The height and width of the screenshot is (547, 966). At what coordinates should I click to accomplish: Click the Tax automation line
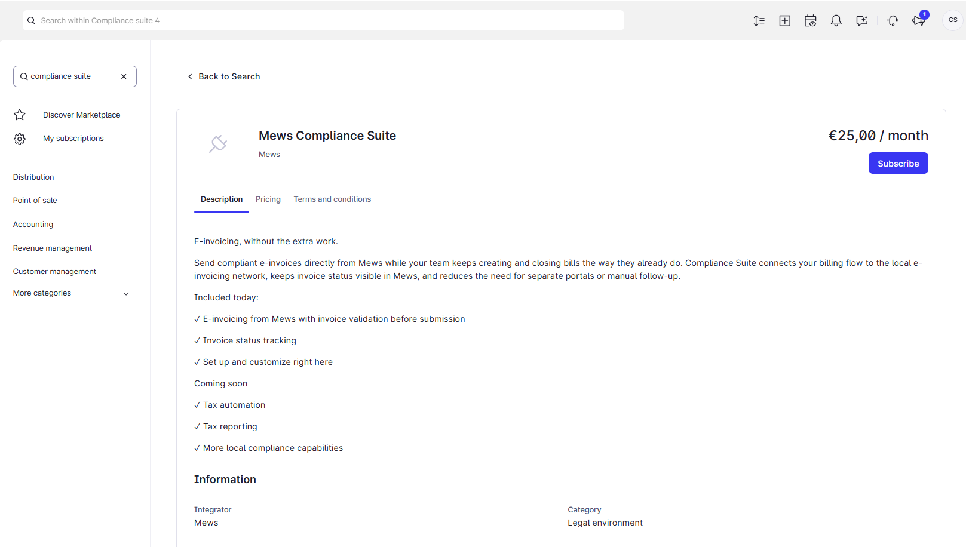[230, 405]
